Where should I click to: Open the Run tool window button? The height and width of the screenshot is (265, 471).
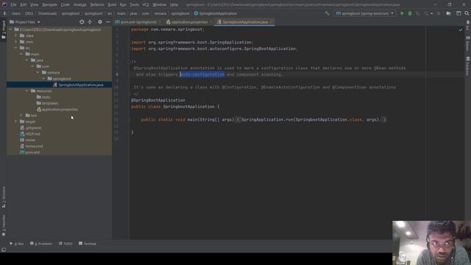pos(16,244)
